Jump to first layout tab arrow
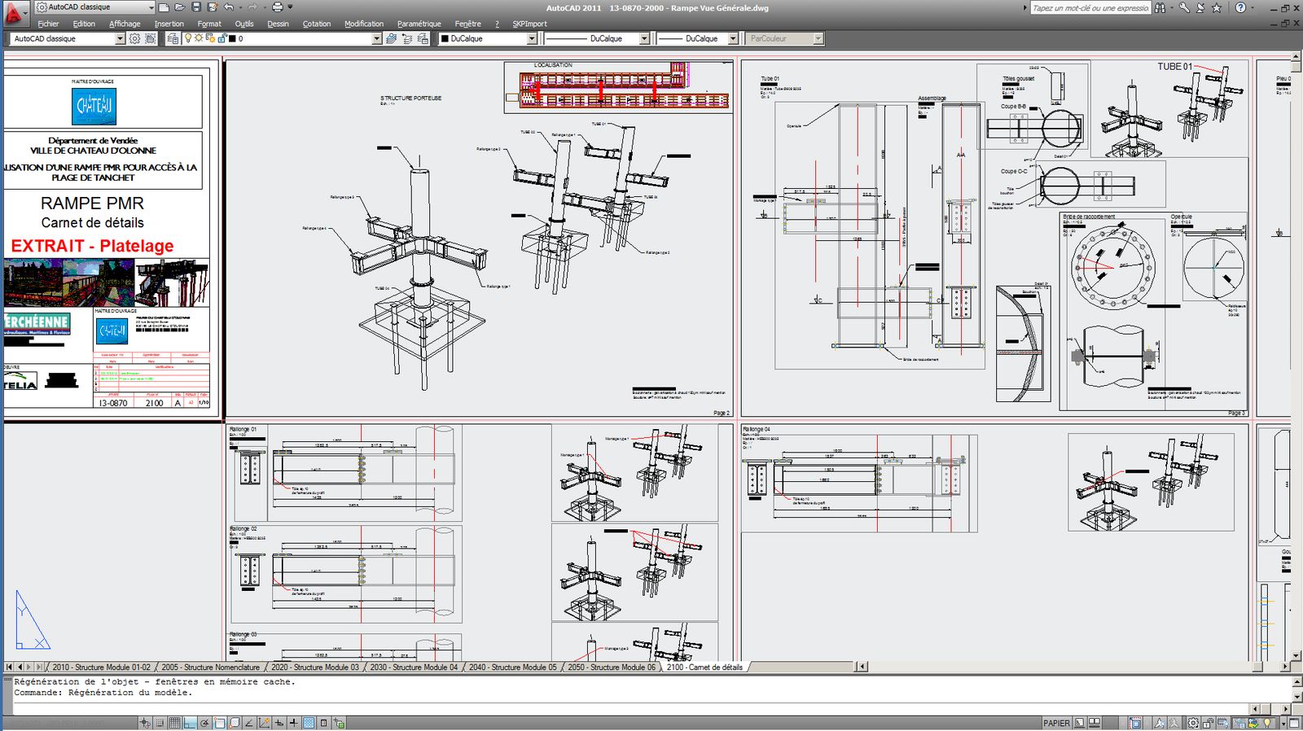The image size is (1303, 731). click(10, 667)
